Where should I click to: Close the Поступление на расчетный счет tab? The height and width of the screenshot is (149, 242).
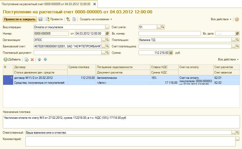(x=94, y=4)
